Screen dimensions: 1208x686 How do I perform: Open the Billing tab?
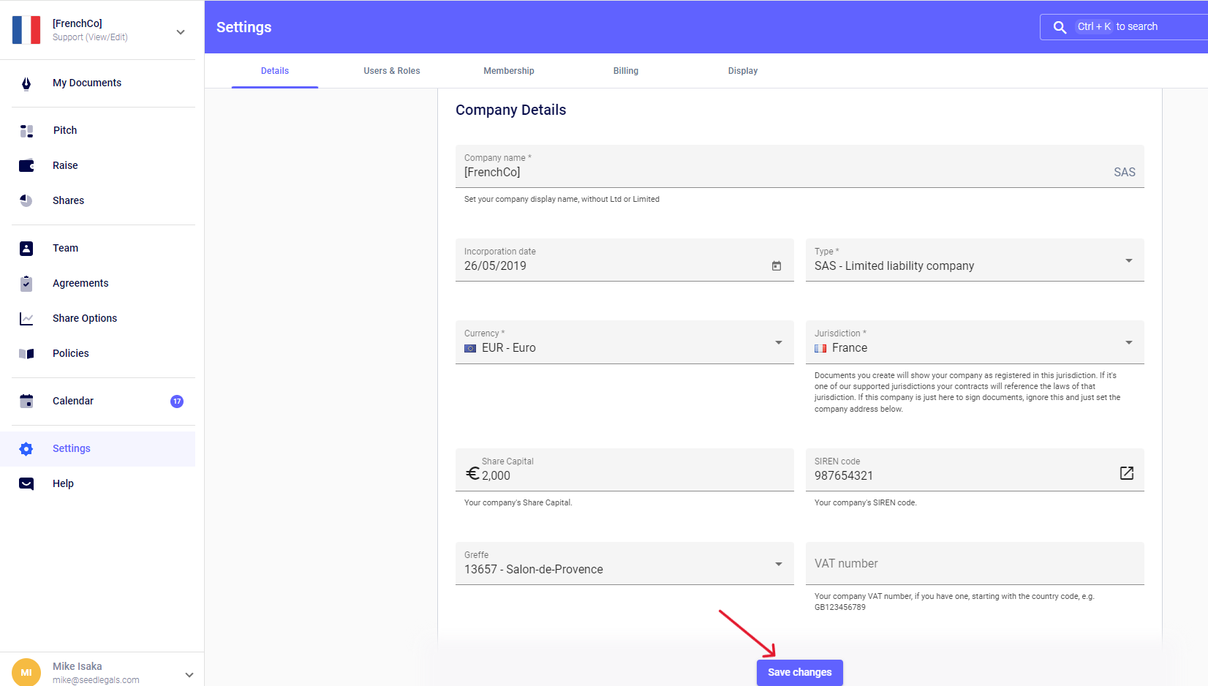625,71
